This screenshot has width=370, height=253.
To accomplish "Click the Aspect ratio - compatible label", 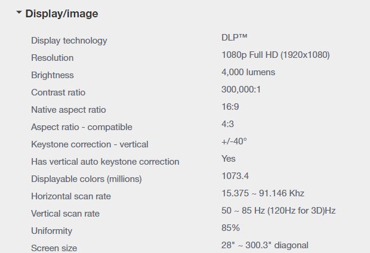I will click(82, 127).
